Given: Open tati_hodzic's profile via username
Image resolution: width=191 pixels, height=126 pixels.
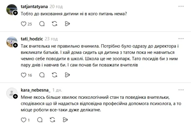Looking at the screenshot, I should [x=31, y=39].
